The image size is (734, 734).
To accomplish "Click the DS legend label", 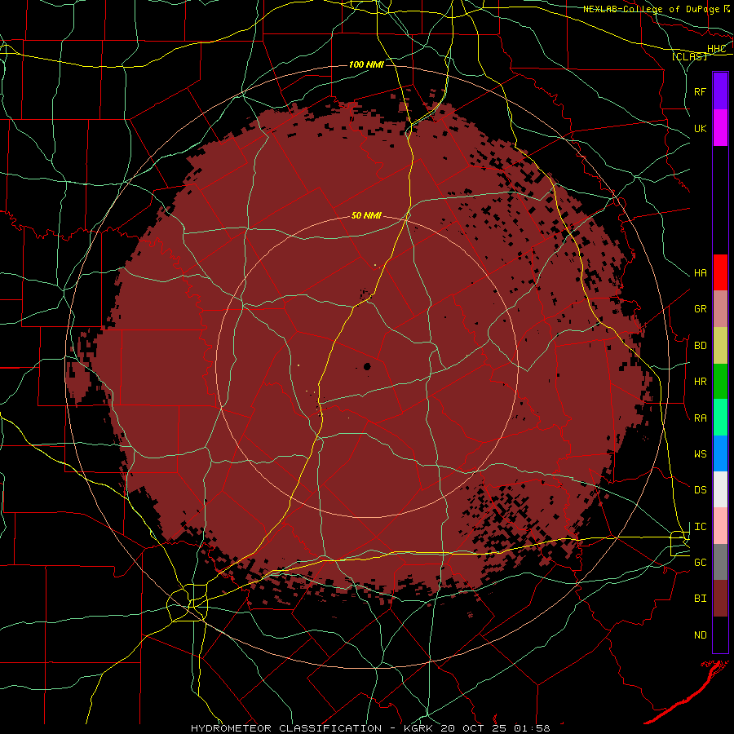I will tap(701, 490).
